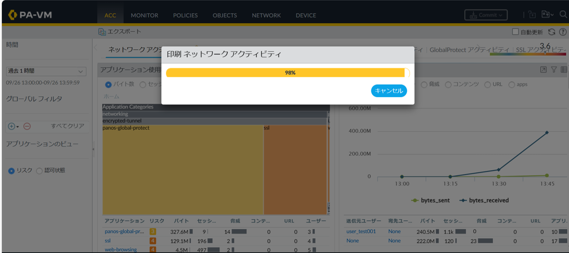Click the エクスポート export icon

(102, 32)
